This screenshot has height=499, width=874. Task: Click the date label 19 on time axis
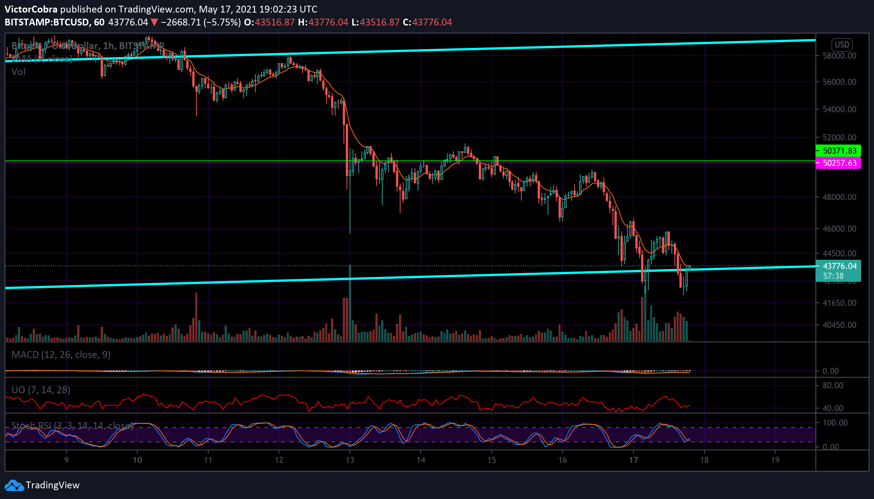(x=775, y=460)
